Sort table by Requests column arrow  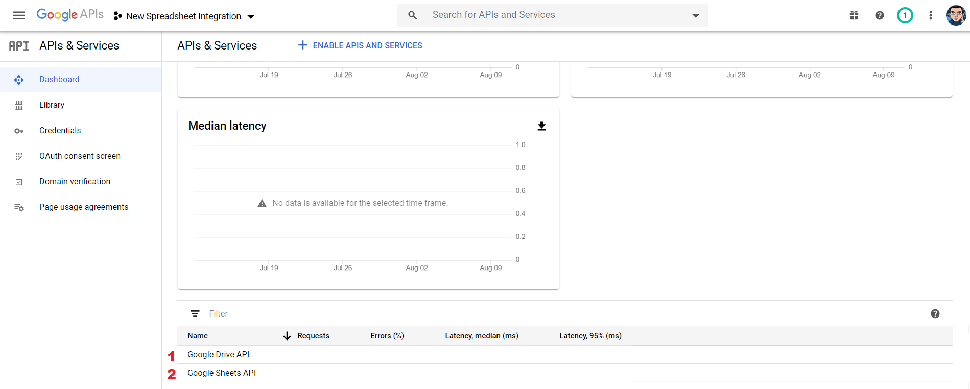[x=287, y=336]
